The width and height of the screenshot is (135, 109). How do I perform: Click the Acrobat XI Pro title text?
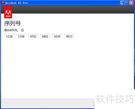(x=16, y=3)
